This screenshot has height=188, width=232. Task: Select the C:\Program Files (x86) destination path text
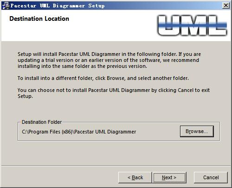point(79,132)
